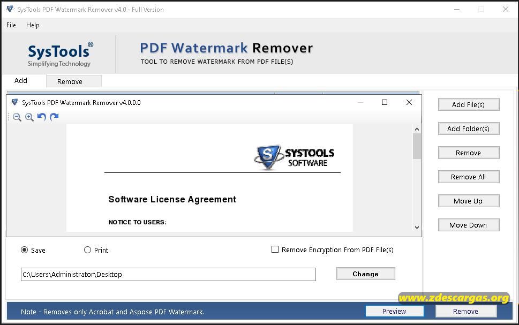Click the Remove button in bottom bar
Screen dimensions: 519x325
point(466,311)
